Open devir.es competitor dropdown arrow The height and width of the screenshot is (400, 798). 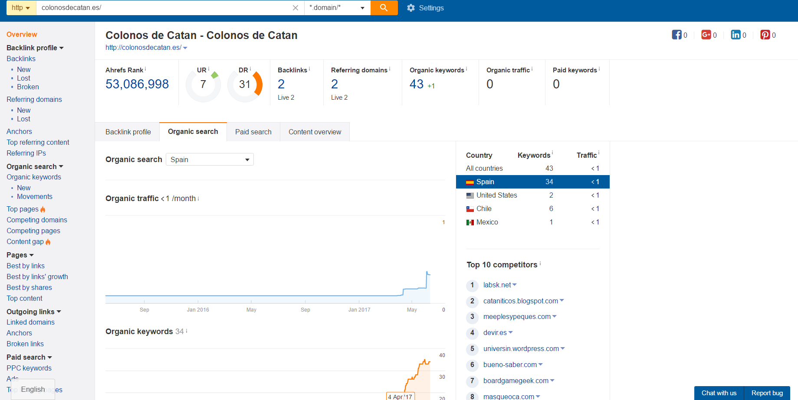pyautogui.click(x=511, y=332)
